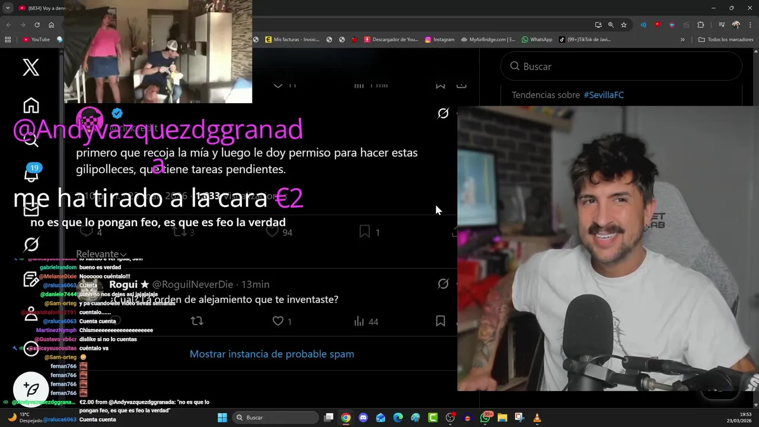Click Grok icon on the main tweet

443,113
